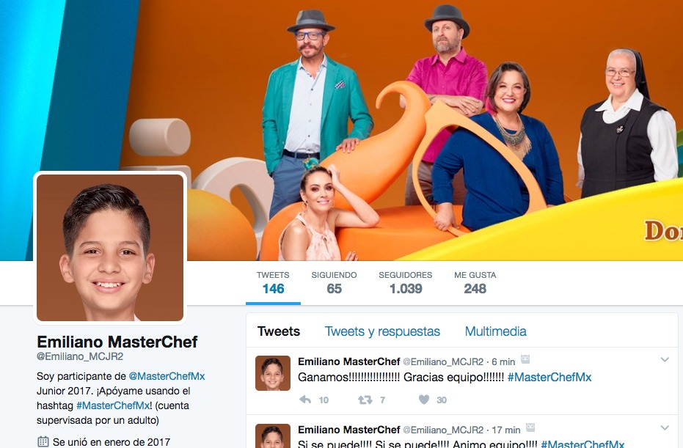Expand options chevron on 17 min tweet

coord(665,427)
